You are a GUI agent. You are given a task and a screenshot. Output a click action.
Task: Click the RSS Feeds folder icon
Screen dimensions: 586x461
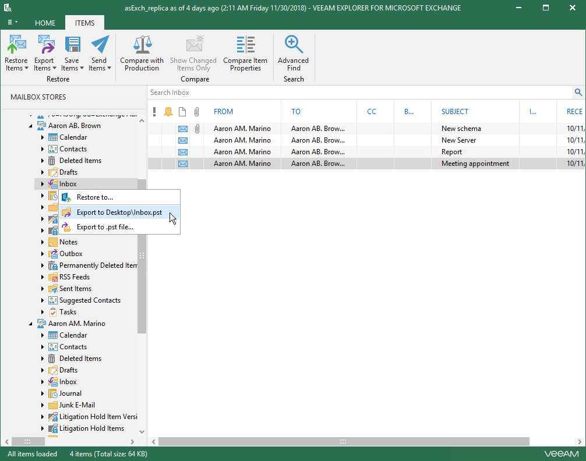(52, 277)
